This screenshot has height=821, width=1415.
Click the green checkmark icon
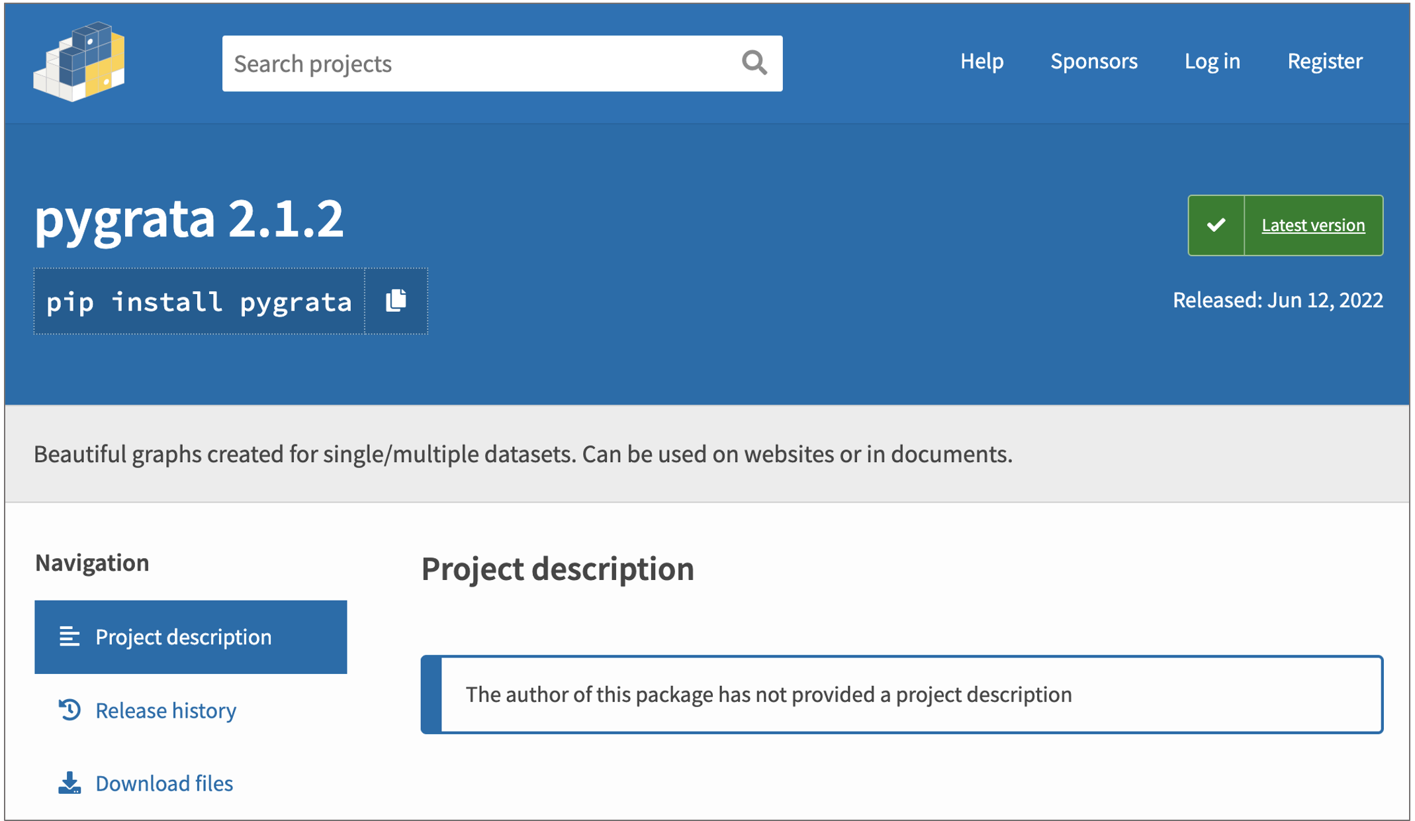(1216, 225)
